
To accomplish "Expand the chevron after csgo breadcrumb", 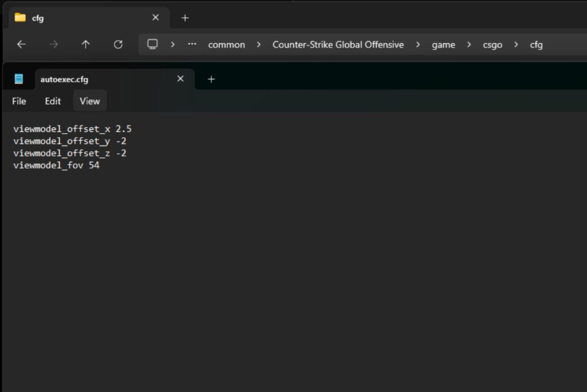I will [x=515, y=44].
